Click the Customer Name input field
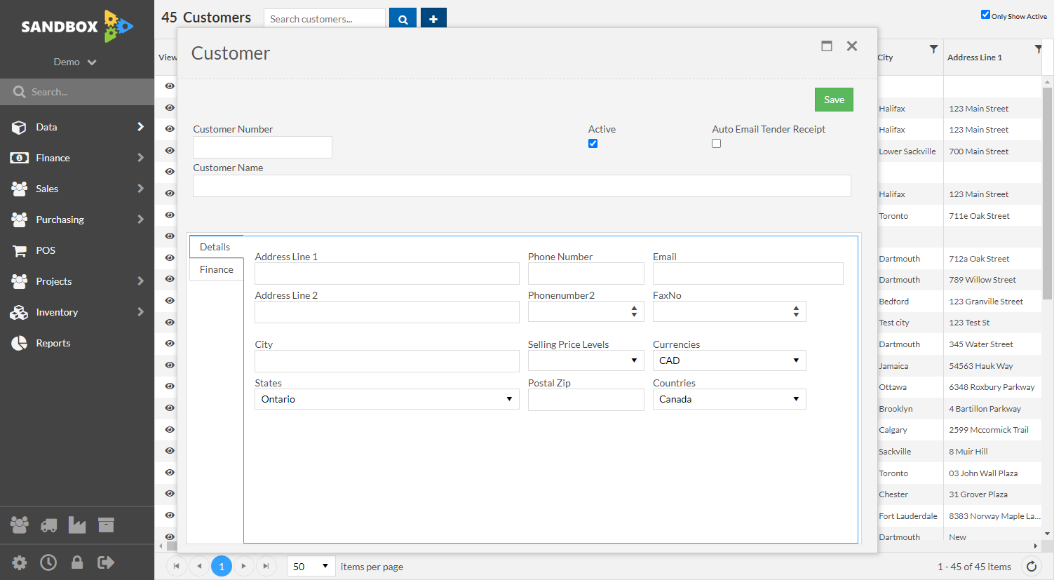 (x=522, y=186)
